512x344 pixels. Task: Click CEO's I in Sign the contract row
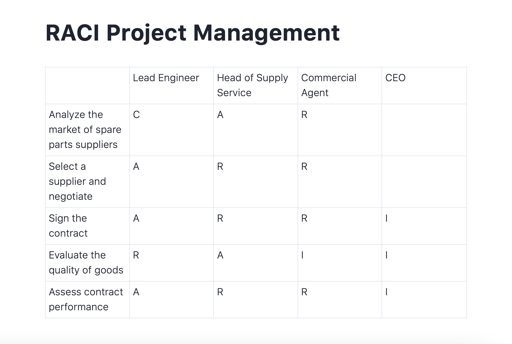tap(386, 219)
